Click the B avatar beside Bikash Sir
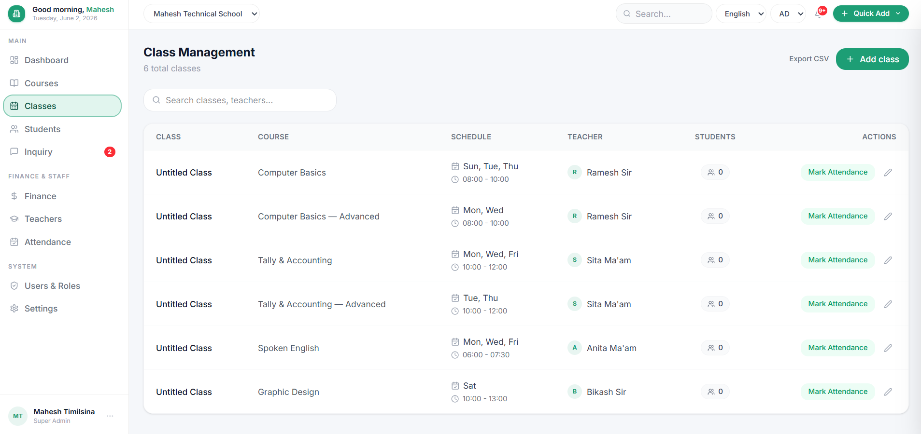 tap(575, 392)
